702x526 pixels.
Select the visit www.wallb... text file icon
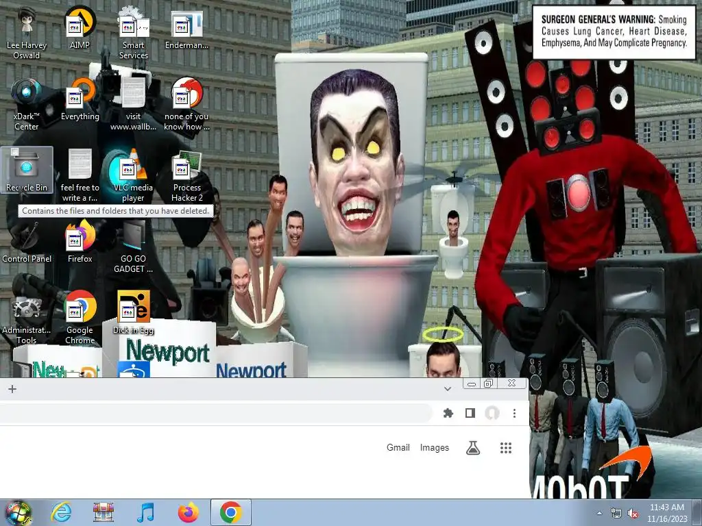coord(133,105)
